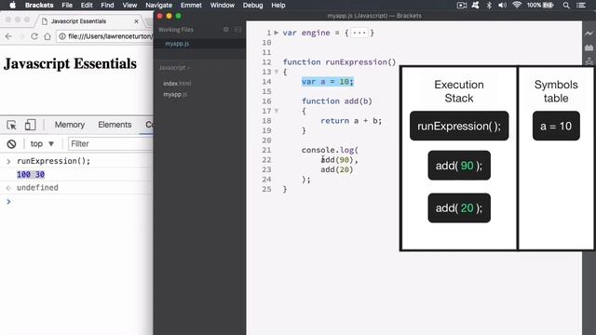This screenshot has height=335, width=596.
Task: Click the browser forward arrow
Action: tap(21, 36)
